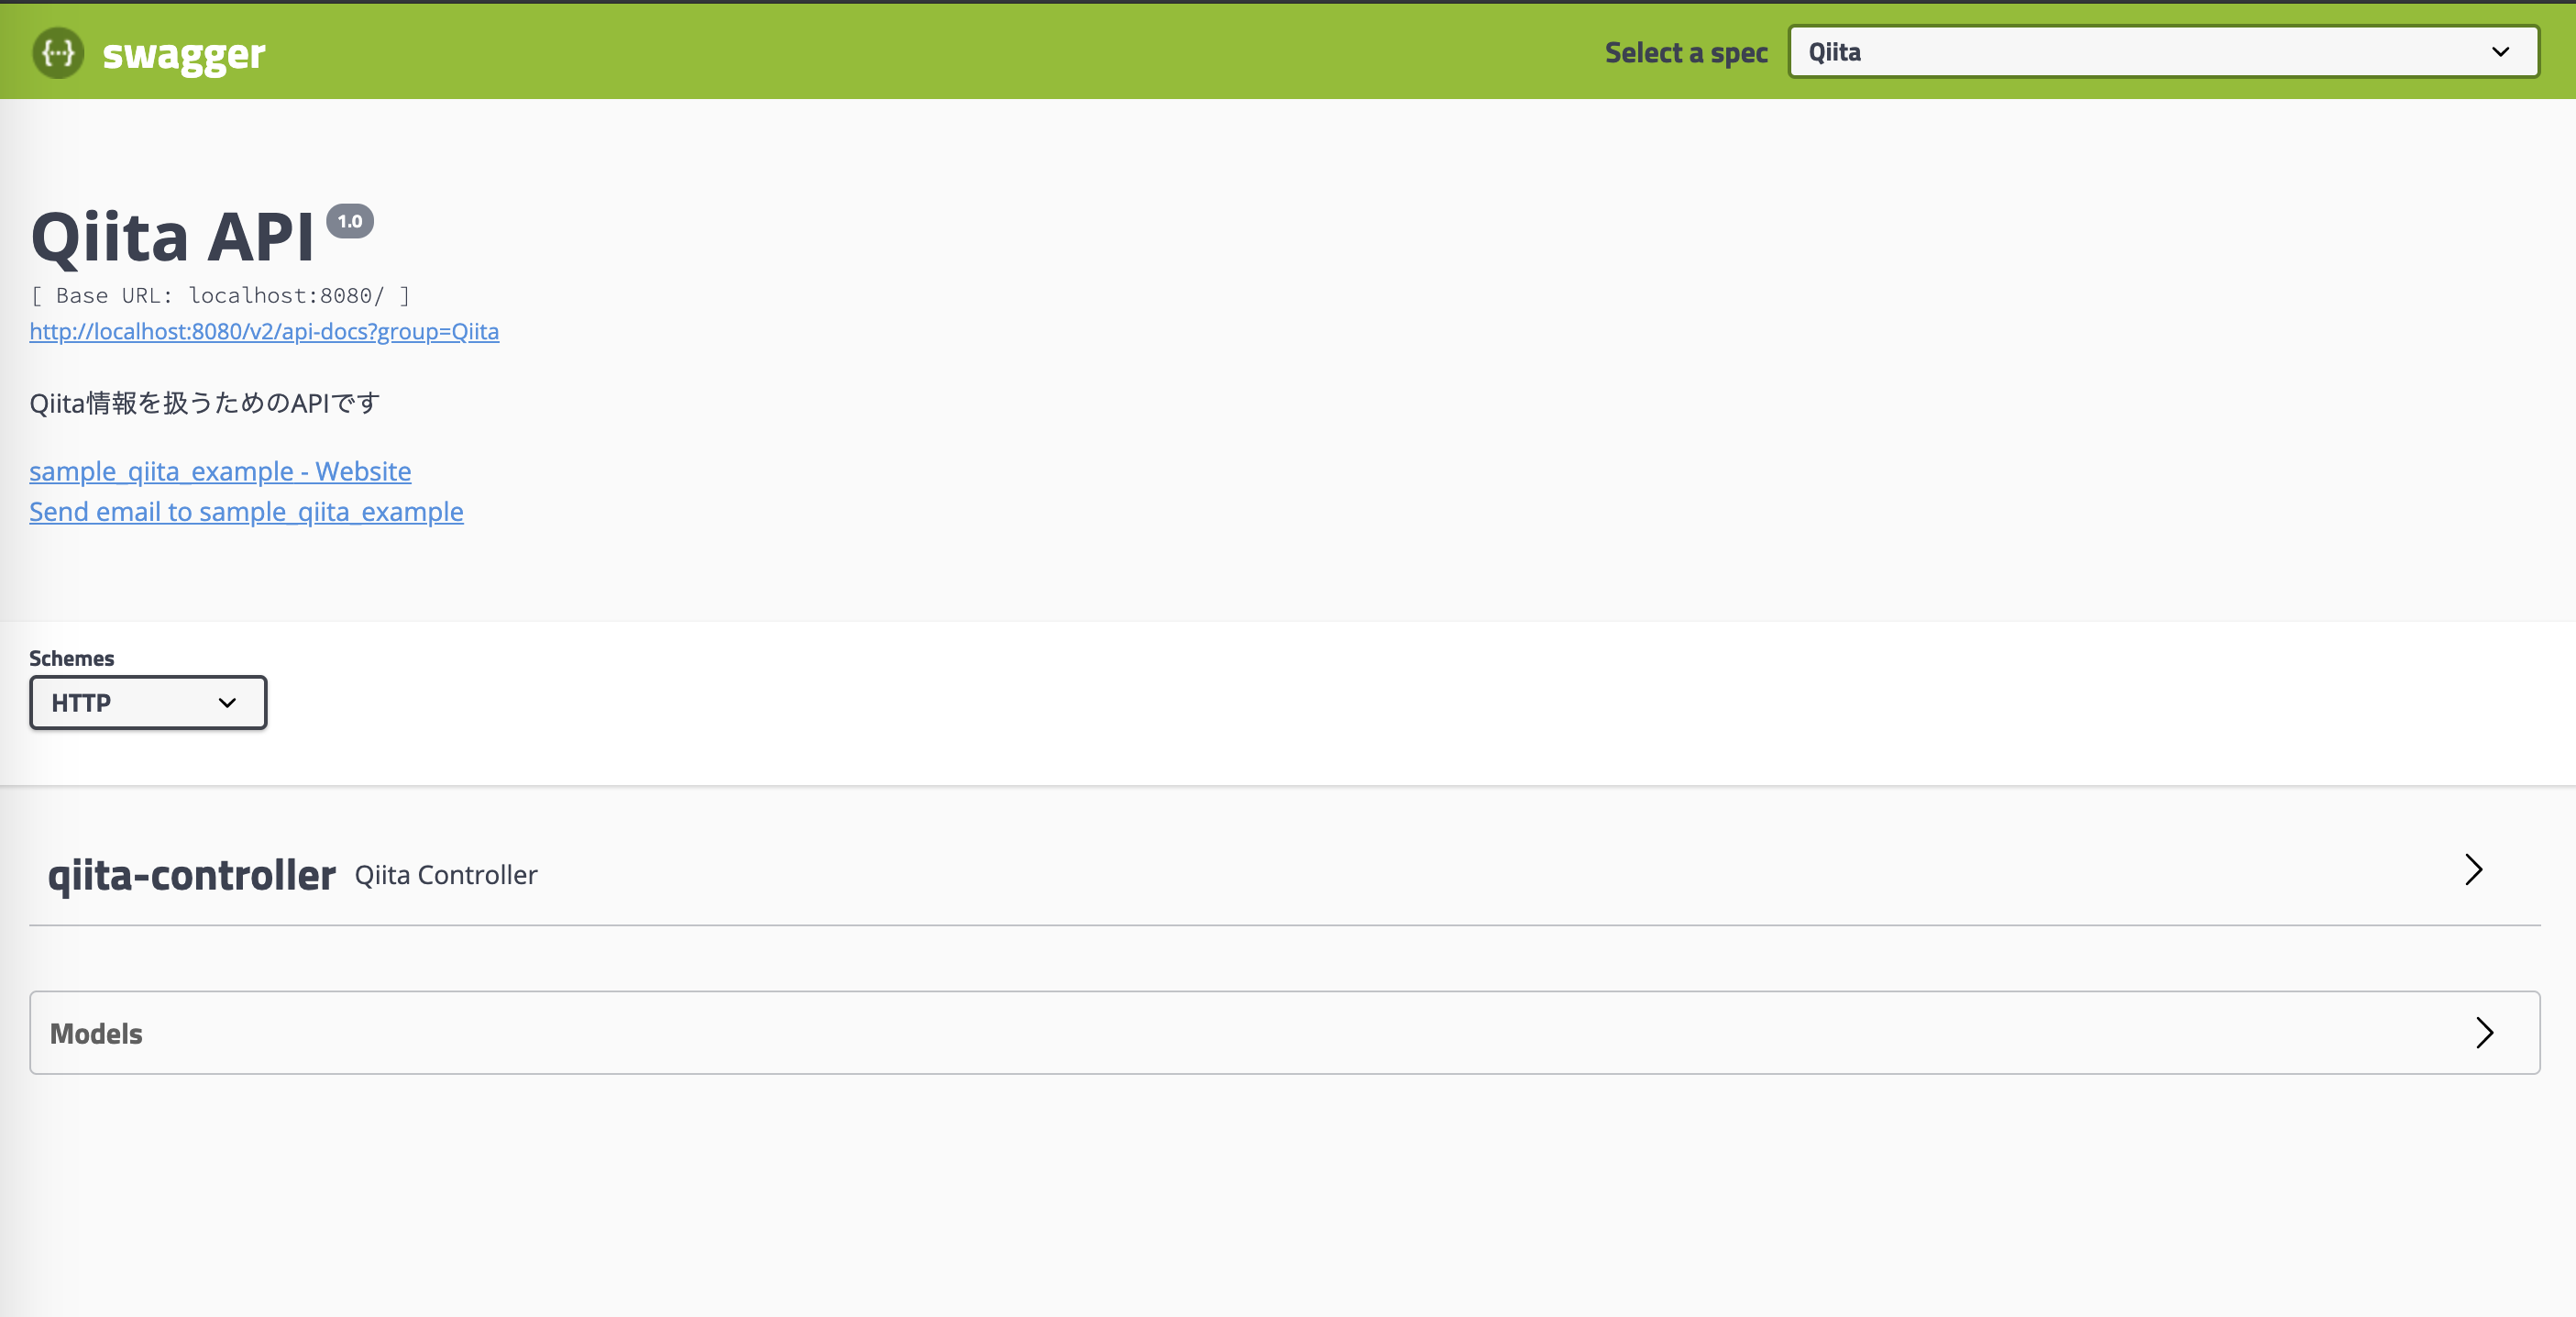Screen dimensions: 2576x1317
Task: Click the Base URL localhost:8080 text
Action: 220,295
